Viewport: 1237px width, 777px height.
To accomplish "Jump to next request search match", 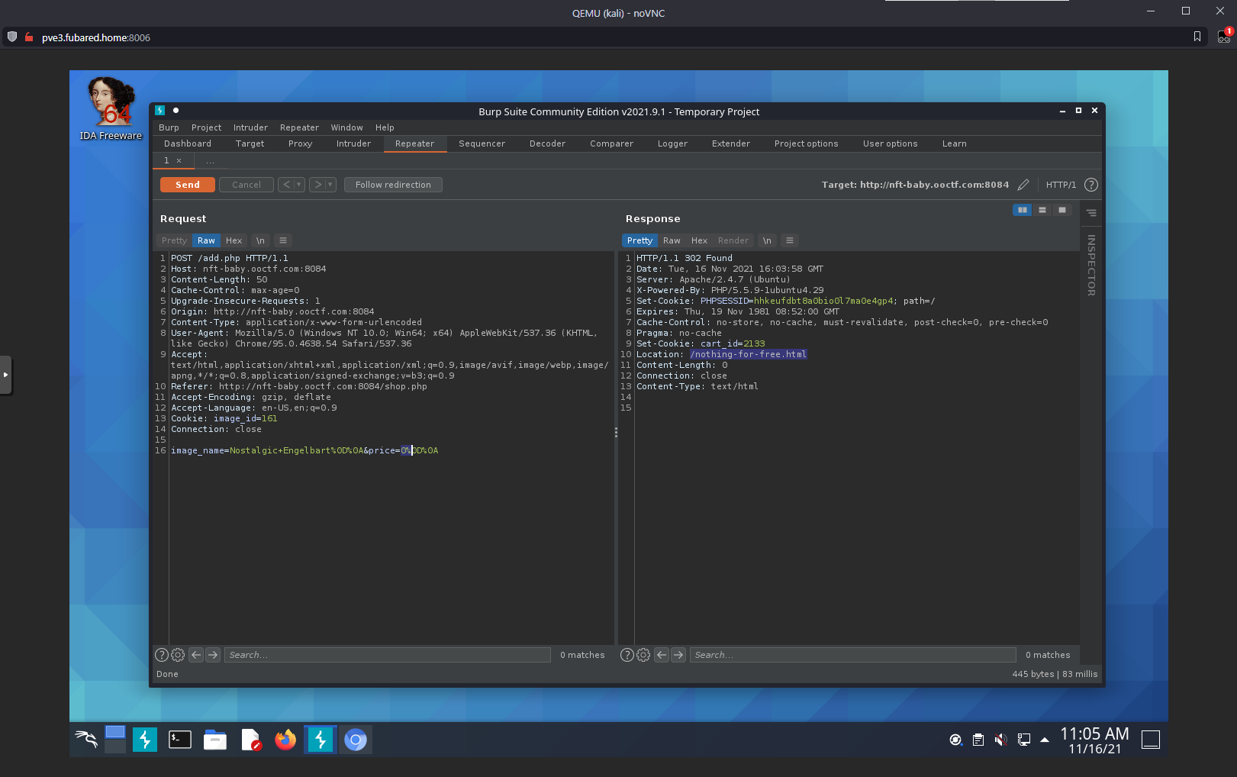I will point(213,655).
